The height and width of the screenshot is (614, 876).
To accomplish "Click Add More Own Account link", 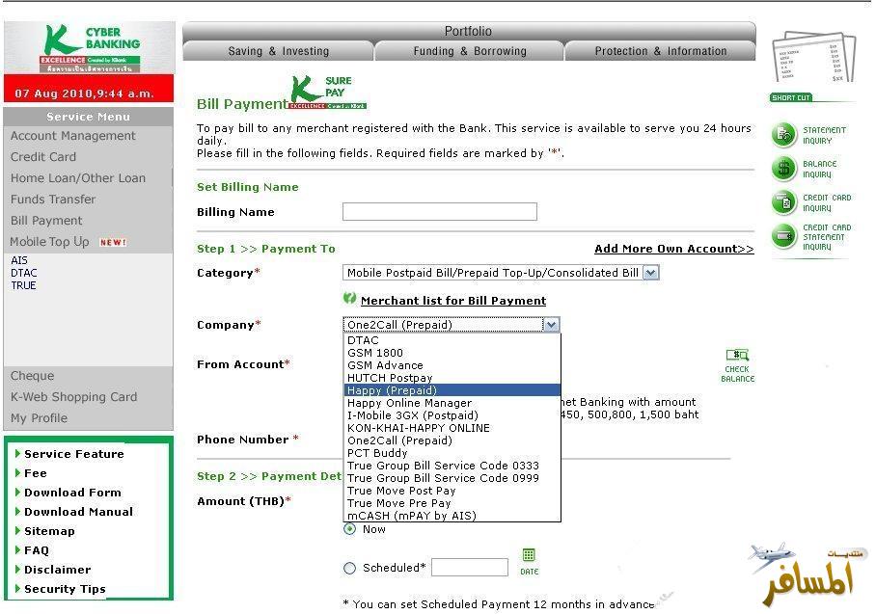I will pyautogui.click(x=673, y=249).
